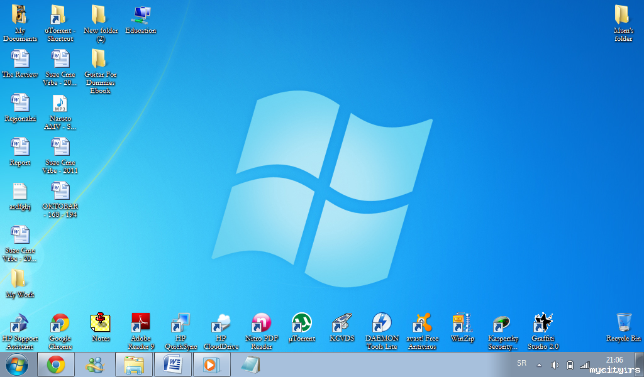Click the Chrome icon in the taskbar
Image resolution: width=644 pixels, height=377 pixels.
click(x=56, y=364)
